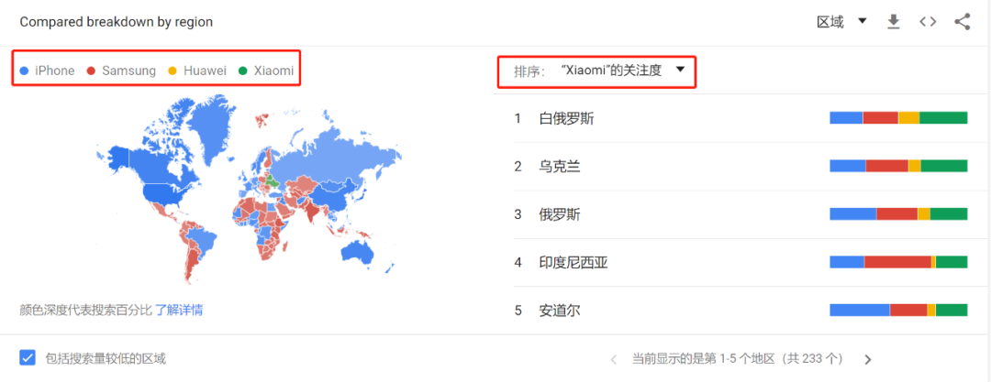Screen dimensions: 991x382
Task: Open the 乌克兰 region row
Action: (x=740, y=166)
